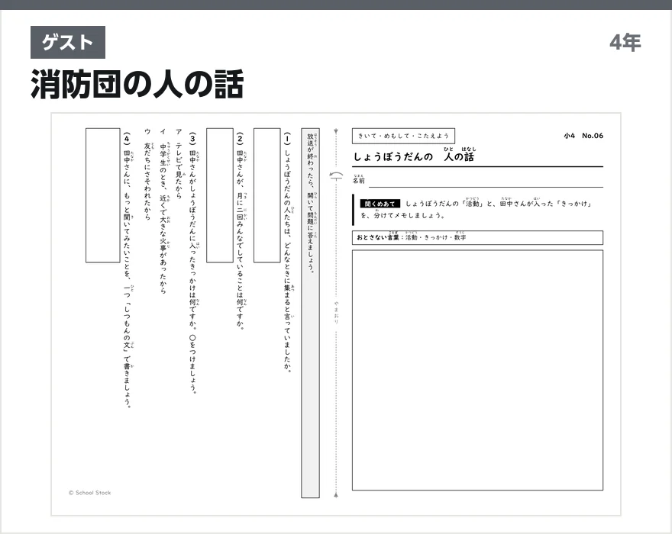Click the answer box for question (4)
This screenshot has width=672, height=534.
coord(103,195)
